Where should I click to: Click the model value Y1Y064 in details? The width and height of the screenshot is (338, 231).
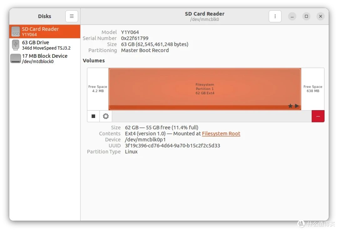pos(130,32)
